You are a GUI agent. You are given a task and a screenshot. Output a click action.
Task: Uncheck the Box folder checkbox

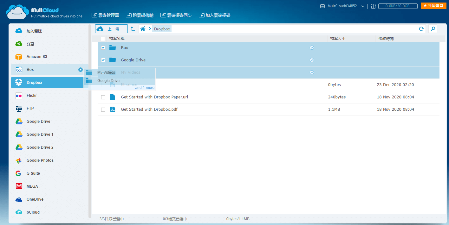[x=103, y=48]
